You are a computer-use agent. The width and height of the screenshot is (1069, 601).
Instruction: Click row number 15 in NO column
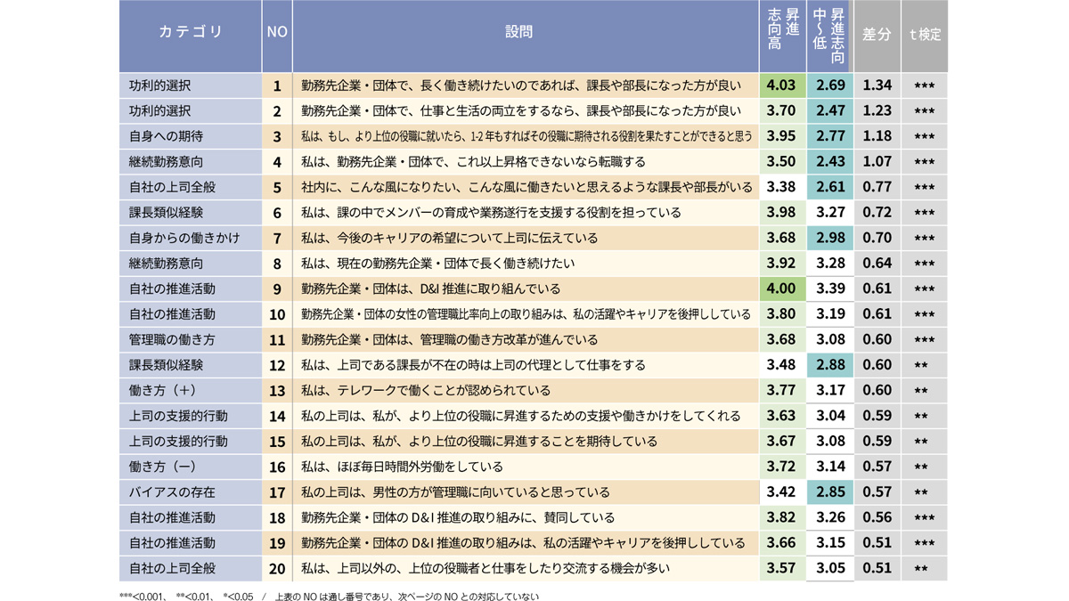tap(277, 441)
